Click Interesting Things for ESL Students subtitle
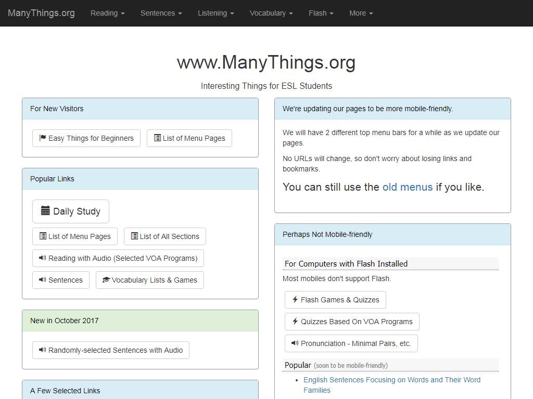 pyautogui.click(x=266, y=86)
